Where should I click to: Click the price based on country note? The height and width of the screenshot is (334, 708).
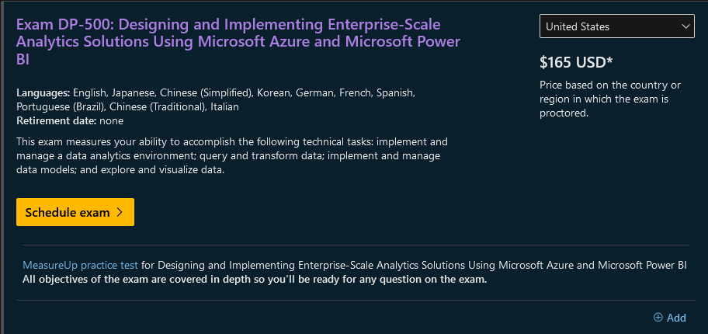[610, 99]
